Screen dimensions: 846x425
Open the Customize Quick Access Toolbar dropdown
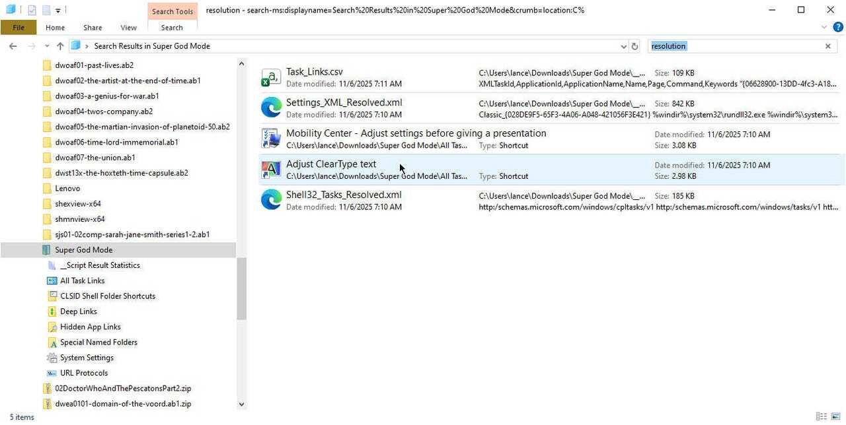coord(58,10)
